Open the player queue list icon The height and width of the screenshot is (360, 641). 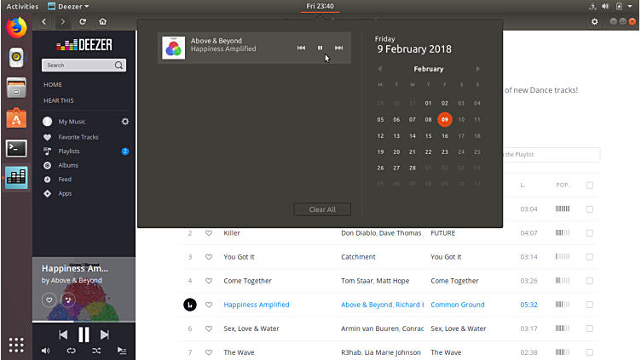[122, 350]
